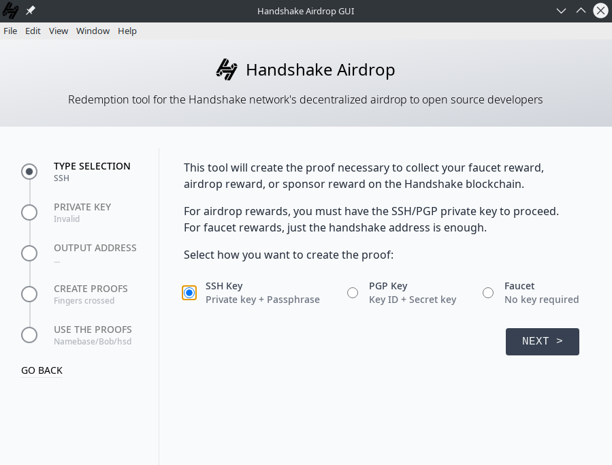This screenshot has height=465, width=612.
Task: Toggle the pin window icon
Action: (x=31, y=10)
